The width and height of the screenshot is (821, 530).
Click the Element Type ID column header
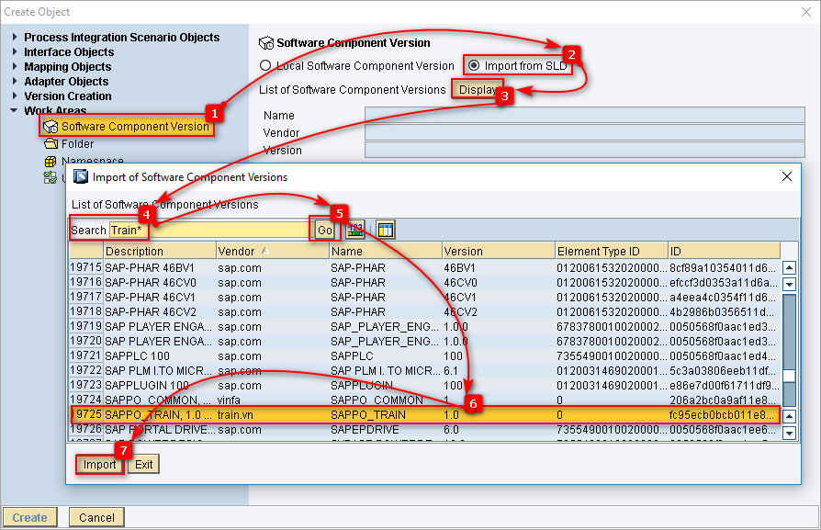tap(611, 251)
